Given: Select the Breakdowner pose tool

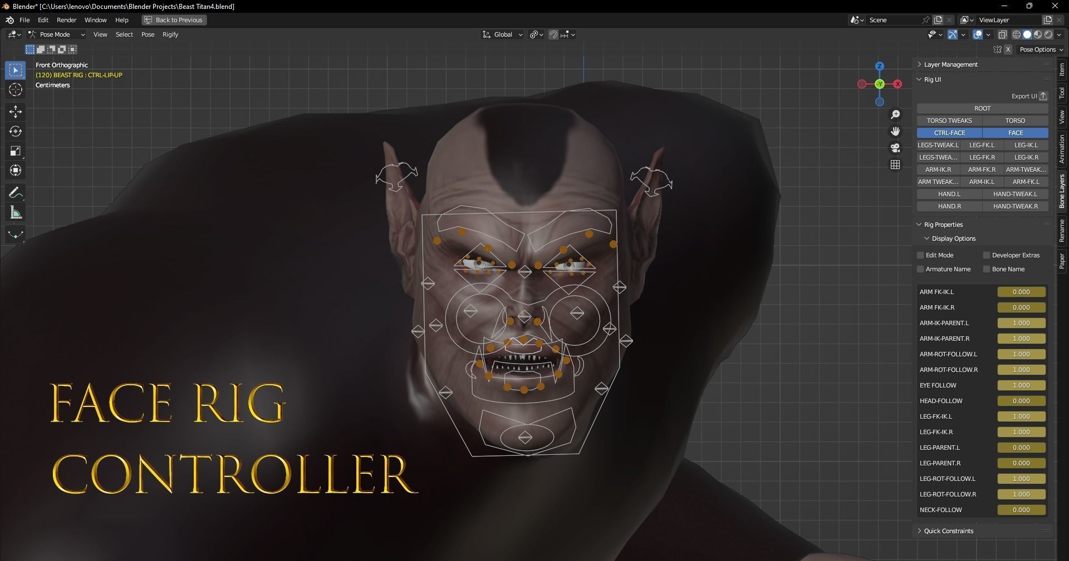Looking at the screenshot, I should point(16,235).
